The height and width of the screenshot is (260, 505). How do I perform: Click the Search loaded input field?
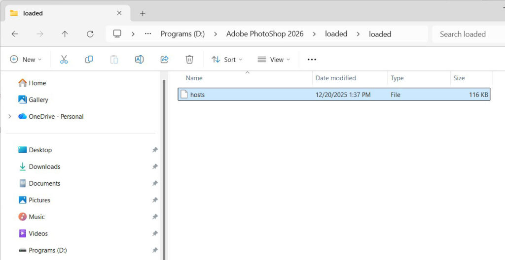(x=466, y=34)
